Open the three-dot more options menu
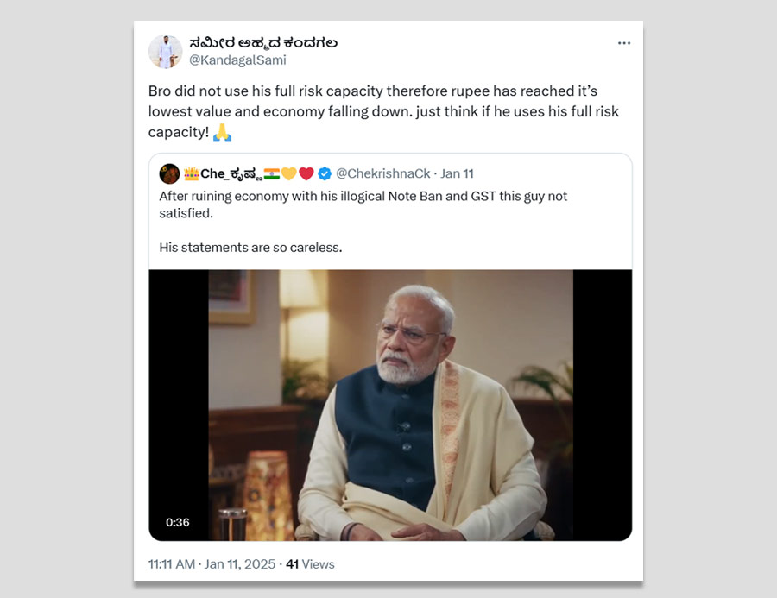 pyautogui.click(x=624, y=43)
